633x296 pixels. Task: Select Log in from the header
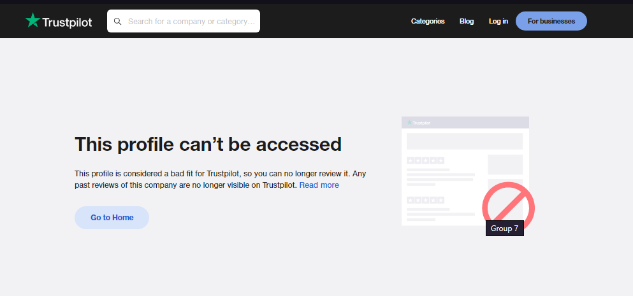(498, 21)
